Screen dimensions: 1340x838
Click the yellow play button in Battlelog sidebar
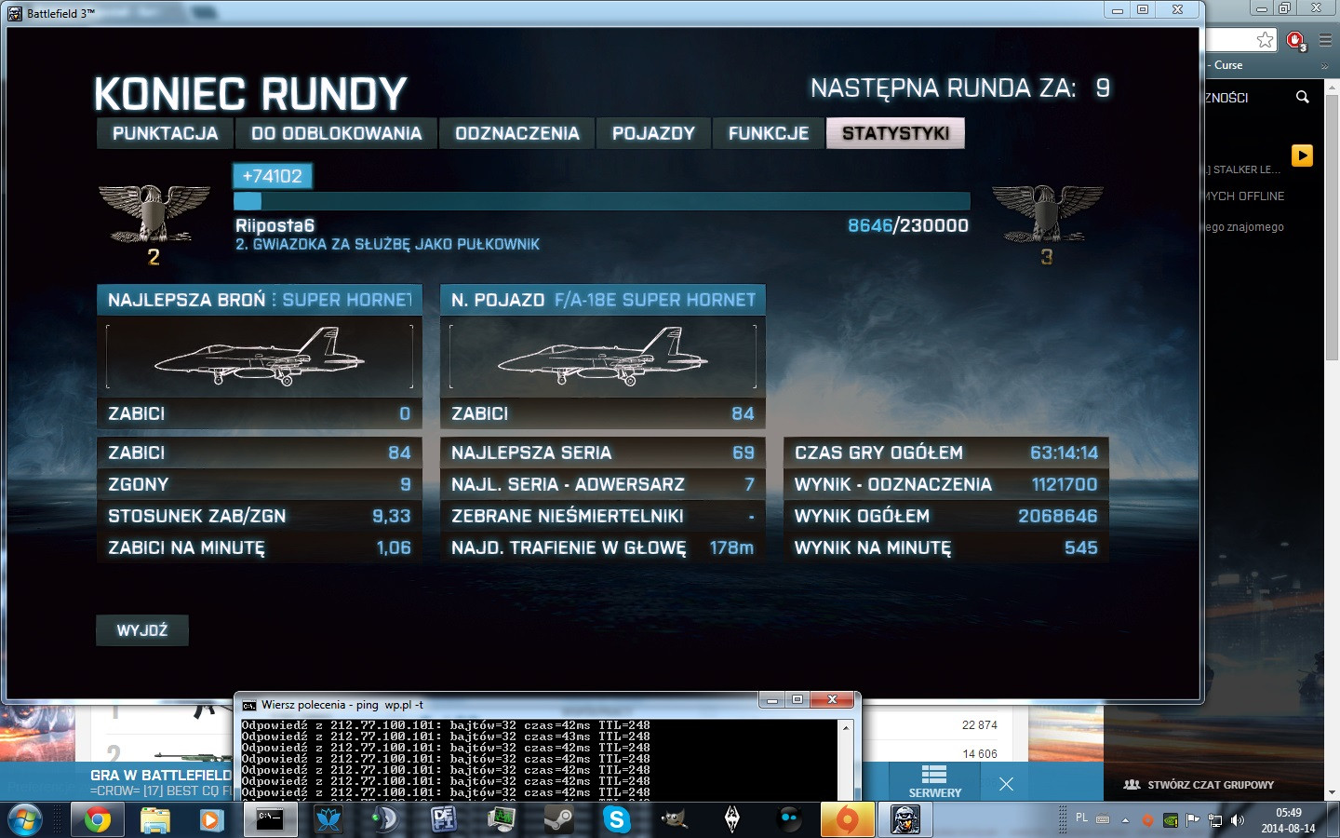coord(1302,155)
